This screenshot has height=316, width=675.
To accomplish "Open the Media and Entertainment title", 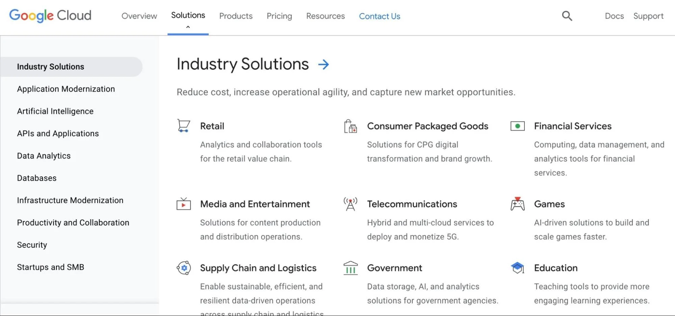I will (x=255, y=204).
